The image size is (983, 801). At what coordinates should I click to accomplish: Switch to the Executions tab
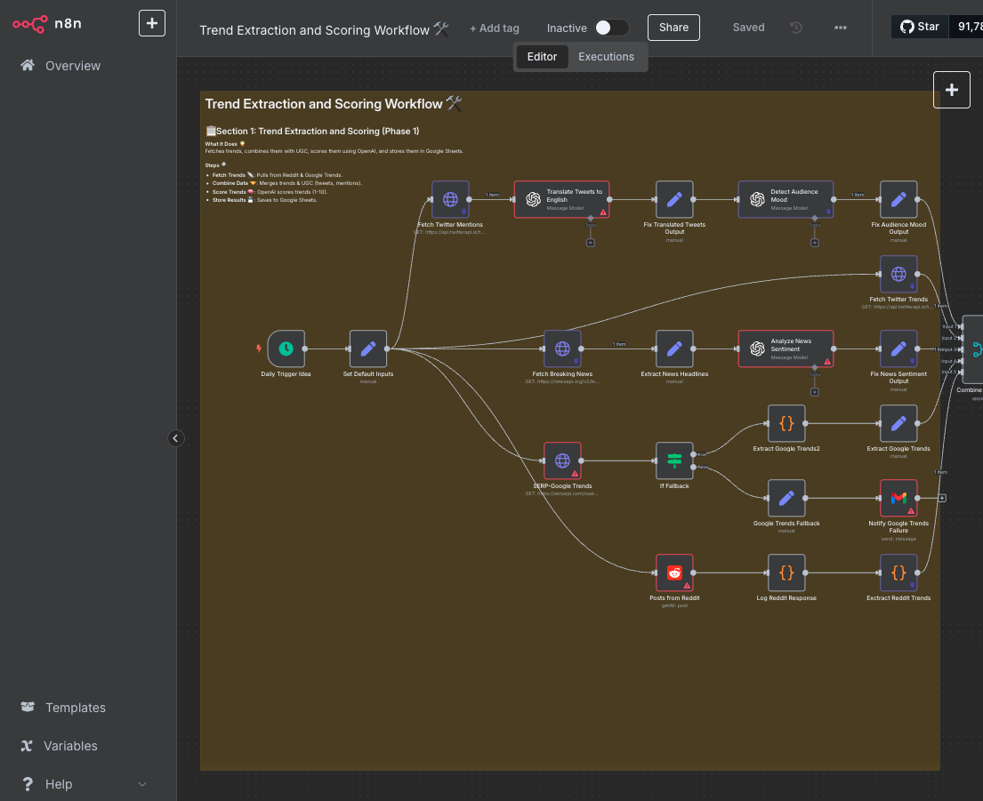(x=606, y=57)
